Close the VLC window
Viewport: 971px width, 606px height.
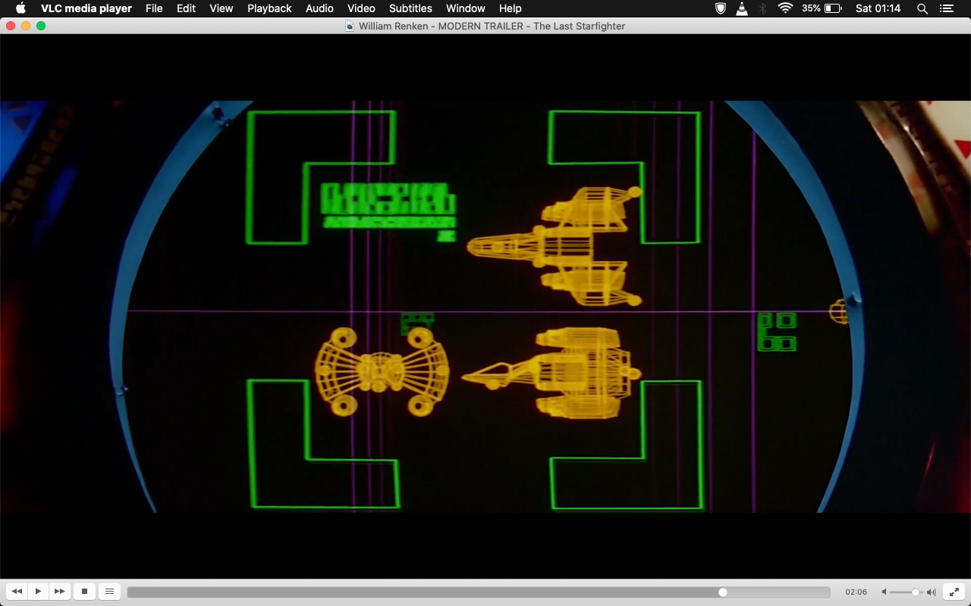click(11, 26)
